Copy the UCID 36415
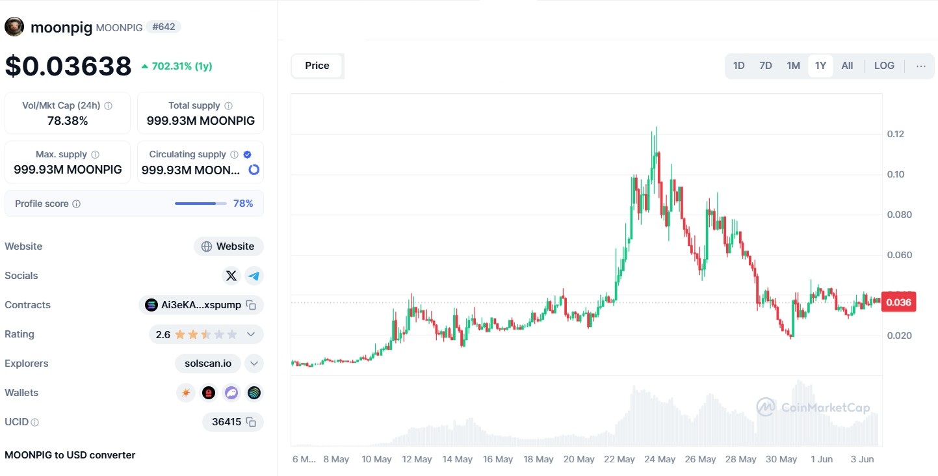Screen dimensions: 938x476 tap(251, 422)
